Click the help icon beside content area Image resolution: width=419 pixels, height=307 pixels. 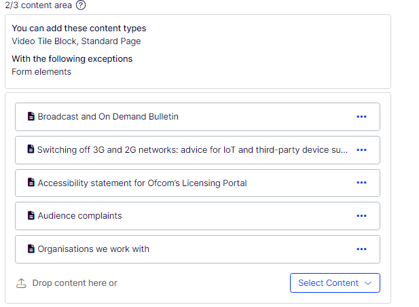click(x=81, y=5)
